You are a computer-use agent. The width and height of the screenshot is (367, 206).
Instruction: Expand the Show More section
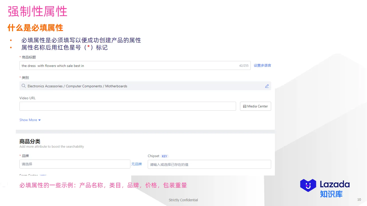(28, 120)
